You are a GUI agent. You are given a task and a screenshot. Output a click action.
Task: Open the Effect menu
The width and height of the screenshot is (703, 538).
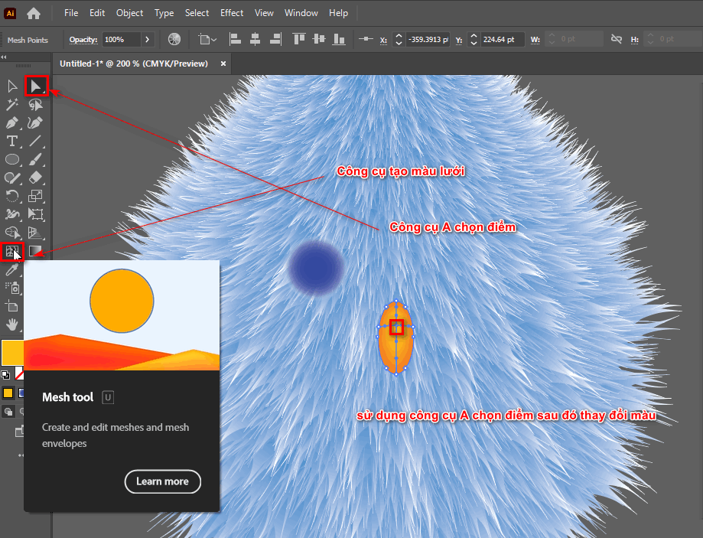point(231,13)
